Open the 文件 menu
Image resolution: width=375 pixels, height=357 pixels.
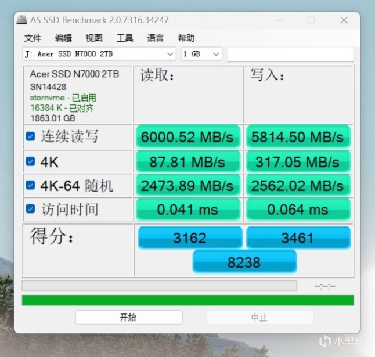(x=33, y=38)
